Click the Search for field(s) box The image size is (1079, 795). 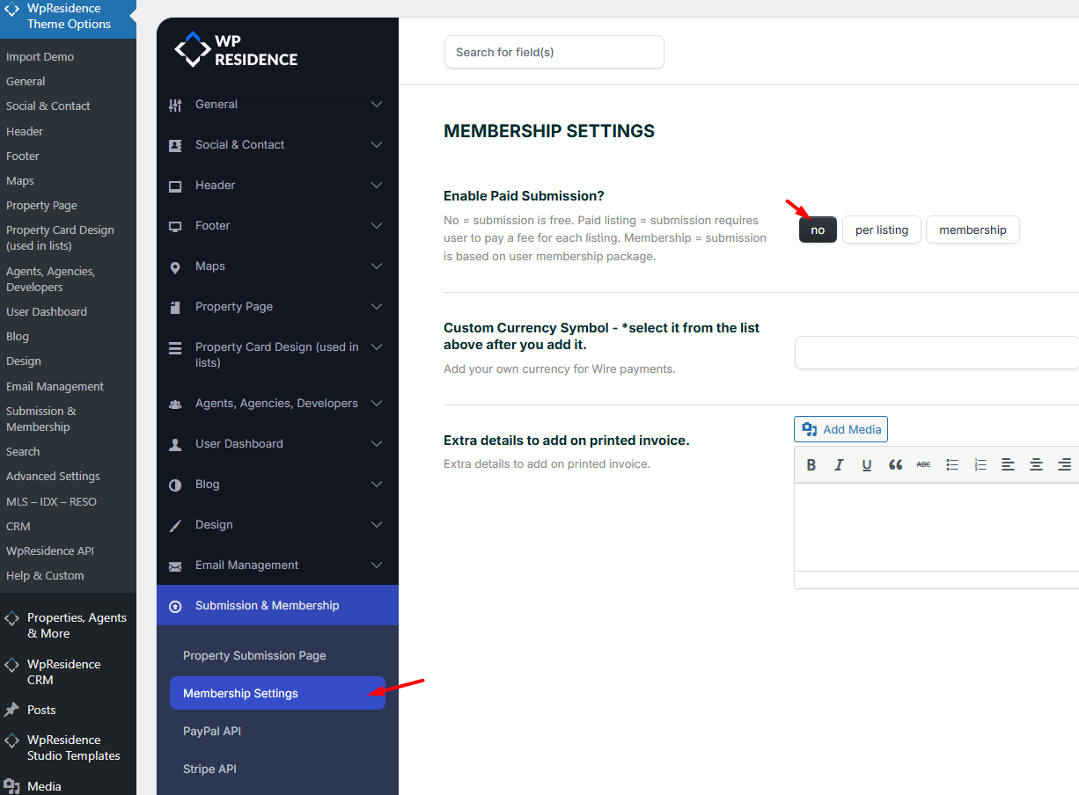(554, 52)
